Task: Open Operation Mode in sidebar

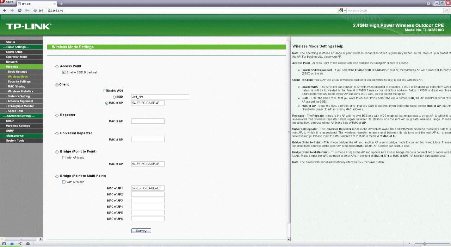Action: click(x=21, y=57)
